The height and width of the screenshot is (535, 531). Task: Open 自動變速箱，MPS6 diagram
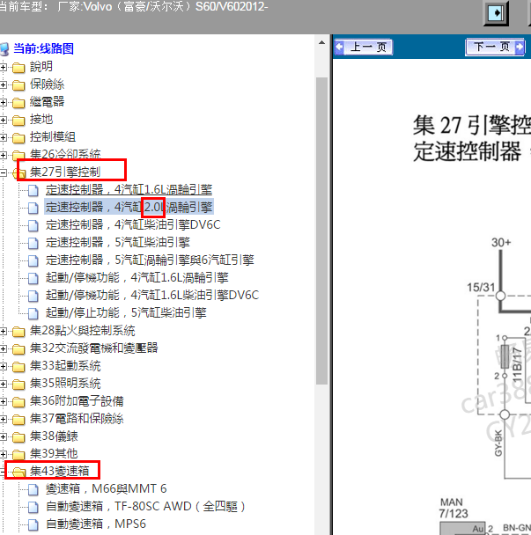(x=96, y=524)
